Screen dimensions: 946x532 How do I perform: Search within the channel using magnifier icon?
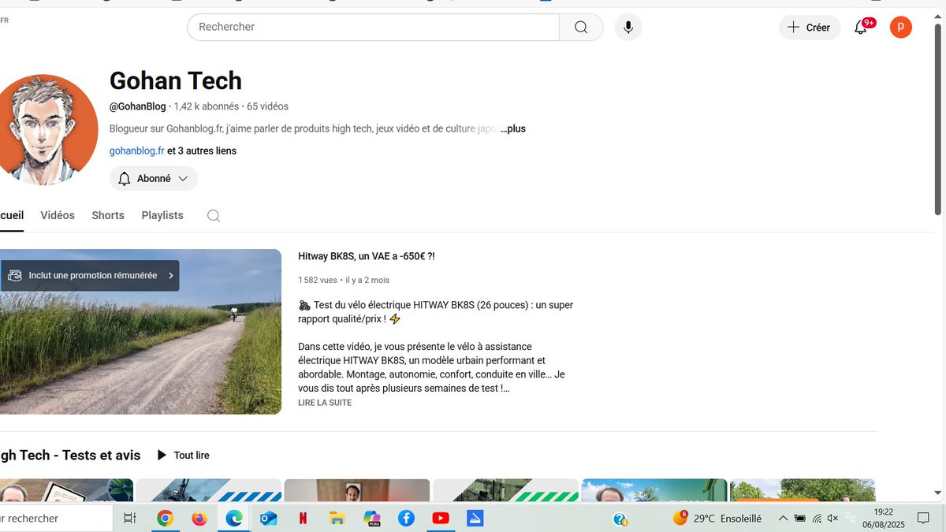[x=214, y=216]
